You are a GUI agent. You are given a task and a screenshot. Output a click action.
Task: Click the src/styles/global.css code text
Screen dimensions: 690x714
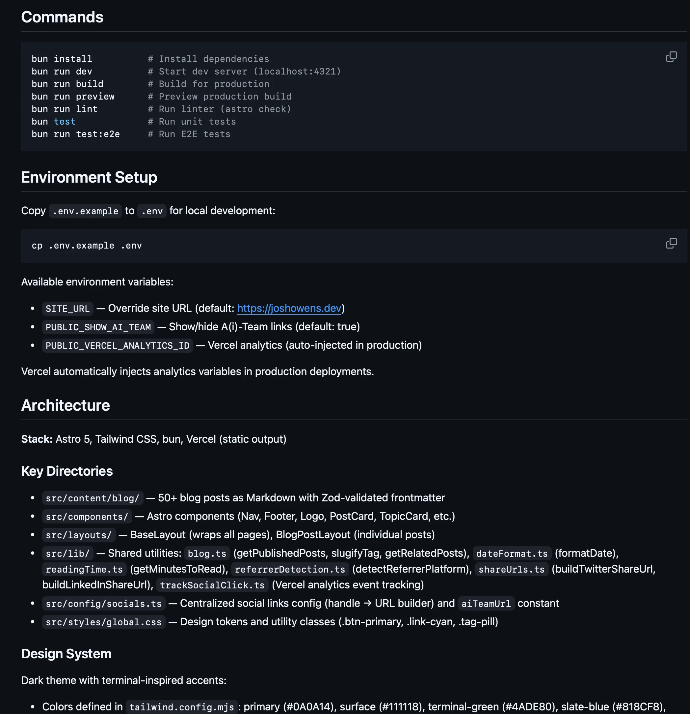tap(103, 622)
